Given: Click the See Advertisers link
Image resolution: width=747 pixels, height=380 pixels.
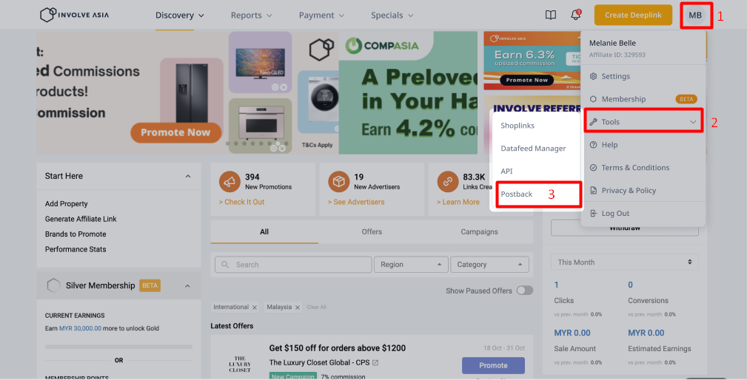Looking at the screenshot, I should click(355, 202).
